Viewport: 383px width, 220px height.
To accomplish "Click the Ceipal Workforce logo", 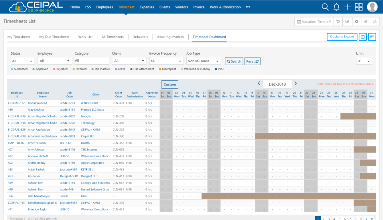I will (x=36, y=7).
